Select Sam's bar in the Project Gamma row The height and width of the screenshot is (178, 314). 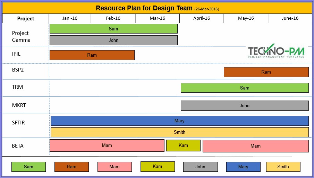[x=113, y=29]
